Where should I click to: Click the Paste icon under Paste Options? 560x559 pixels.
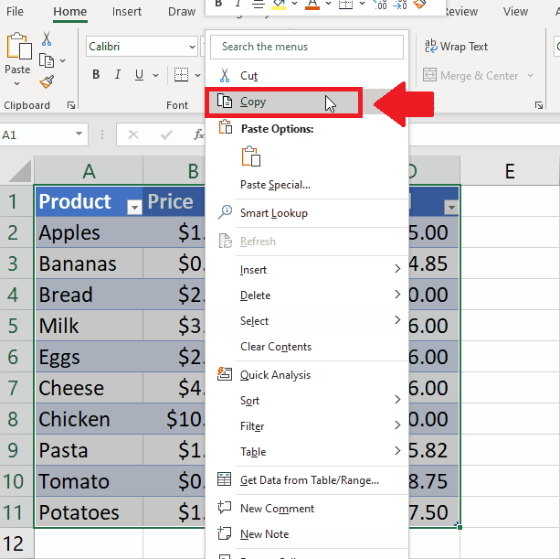(251, 156)
